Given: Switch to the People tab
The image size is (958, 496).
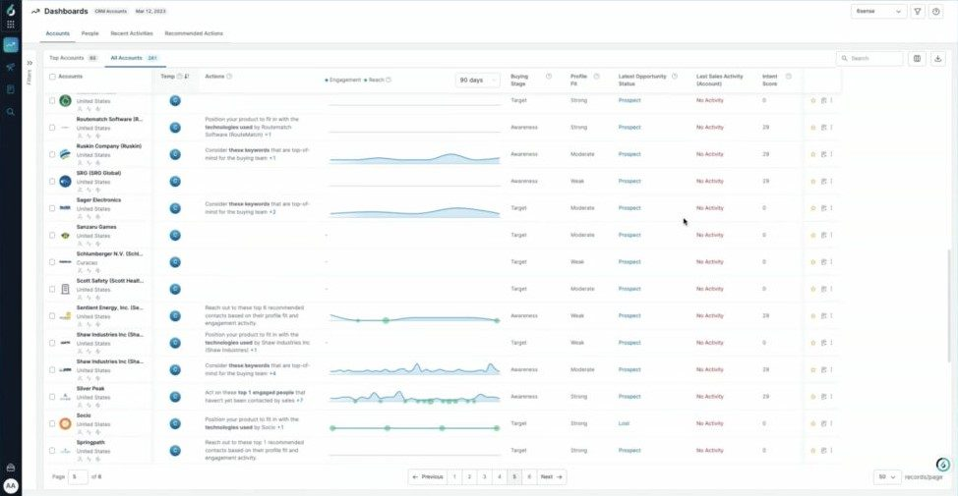Looking at the screenshot, I should [x=90, y=33].
